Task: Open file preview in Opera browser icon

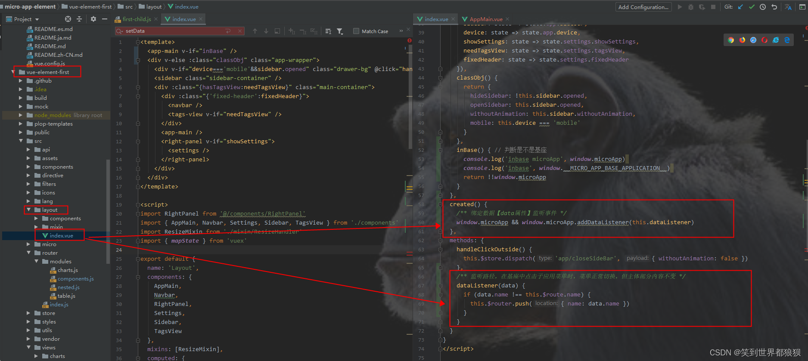Action: point(764,40)
